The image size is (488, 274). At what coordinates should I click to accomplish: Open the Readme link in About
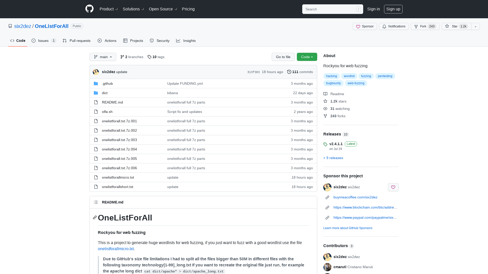pyautogui.click(x=334, y=94)
